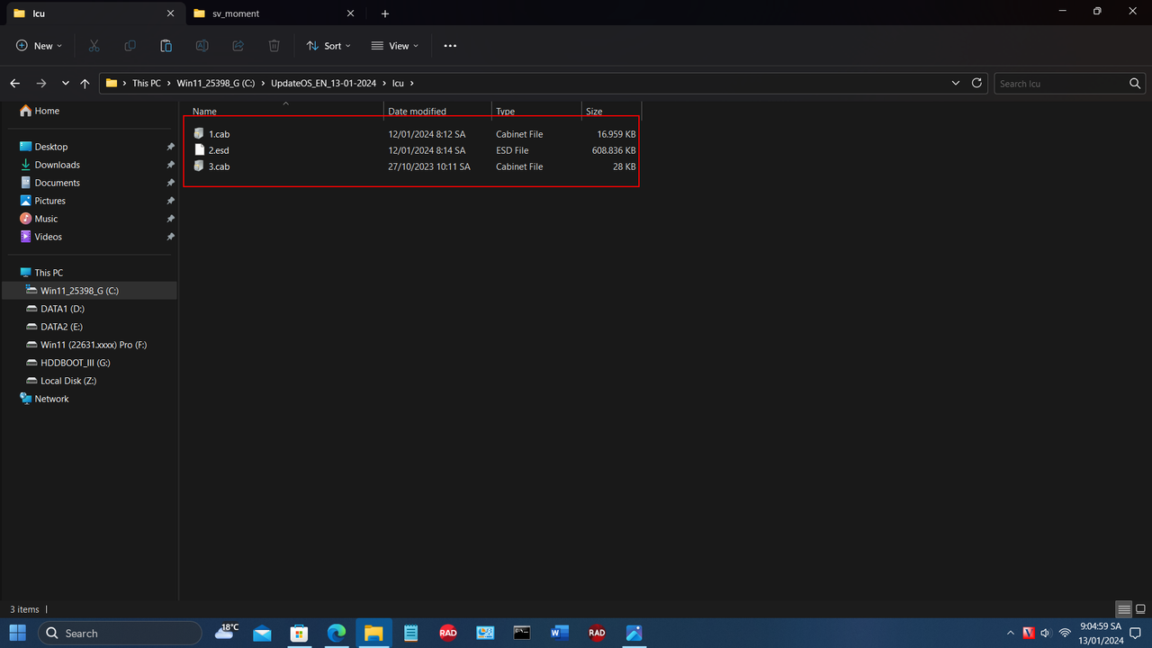Close the sv_moment tab
Image resolution: width=1152 pixels, height=648 pixels.
(351, 13)
